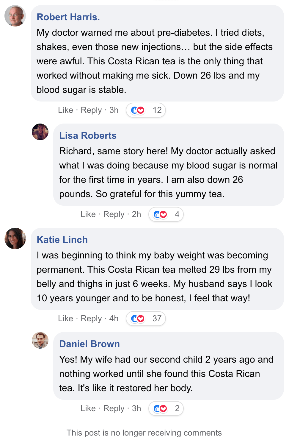Reply to Daniel Brown's comment
289x443 pixels.
click(x=114, y=408)
